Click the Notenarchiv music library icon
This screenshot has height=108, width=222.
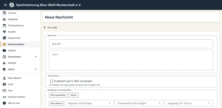(x=4, y=38)
